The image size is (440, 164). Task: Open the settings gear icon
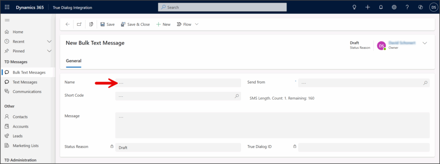coord(394,7)
